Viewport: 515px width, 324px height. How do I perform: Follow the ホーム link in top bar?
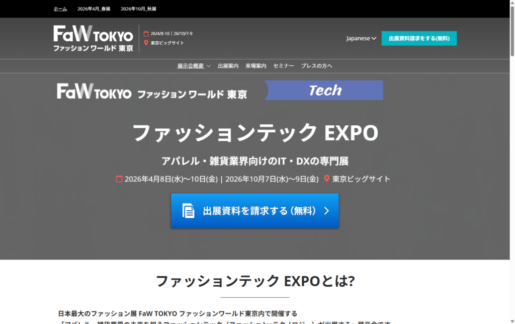click(60, 9)
